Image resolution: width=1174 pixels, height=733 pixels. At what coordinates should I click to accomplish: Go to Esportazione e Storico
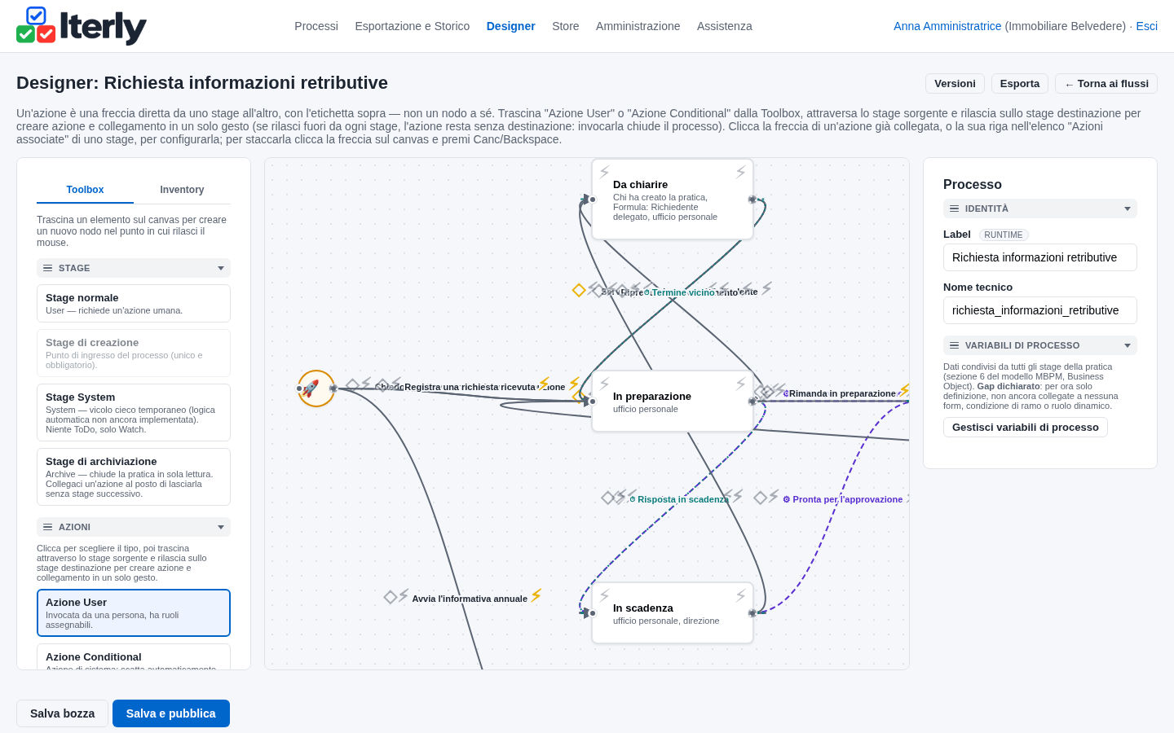coord(413,26)
